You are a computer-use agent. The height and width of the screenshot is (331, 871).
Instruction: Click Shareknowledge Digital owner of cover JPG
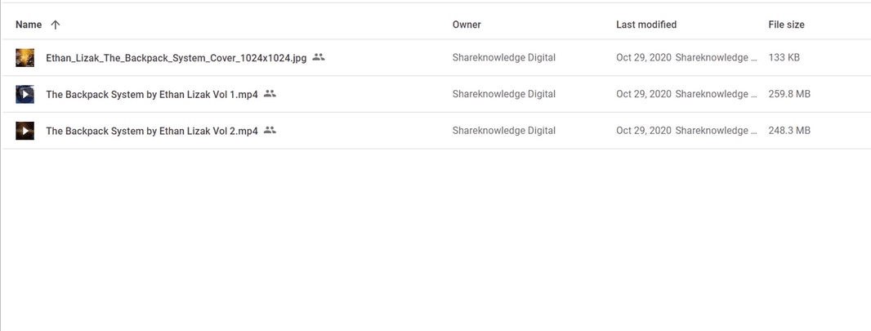504,57
